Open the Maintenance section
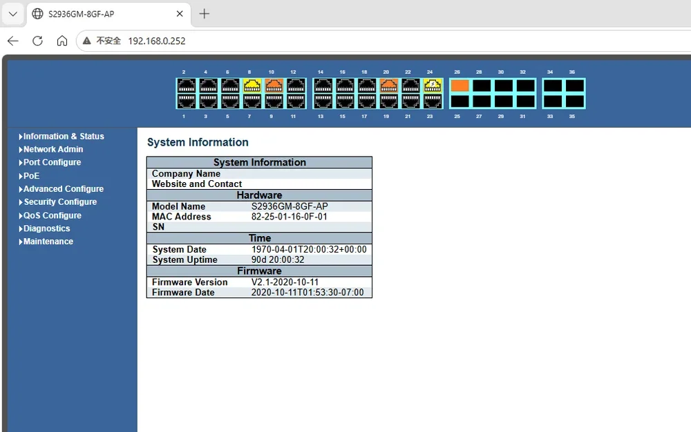 pos(46,242)
